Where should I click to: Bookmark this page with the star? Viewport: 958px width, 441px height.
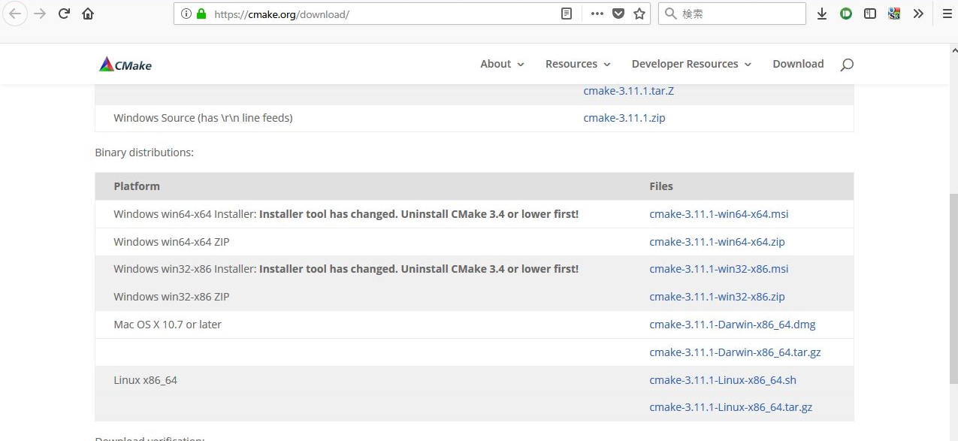(x=639, y=14)
